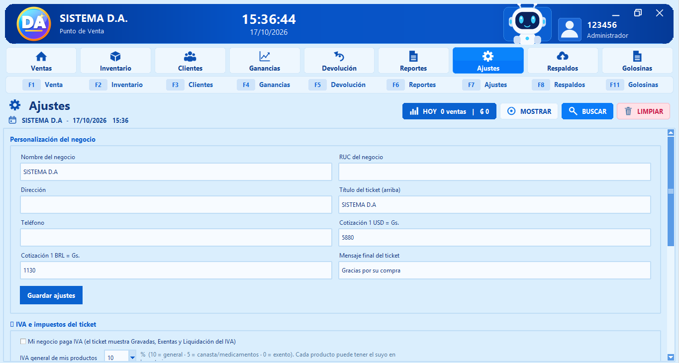Click the F7 Ajustes shortcut
This screenshot has height=363, width=679.
(485, 85)
